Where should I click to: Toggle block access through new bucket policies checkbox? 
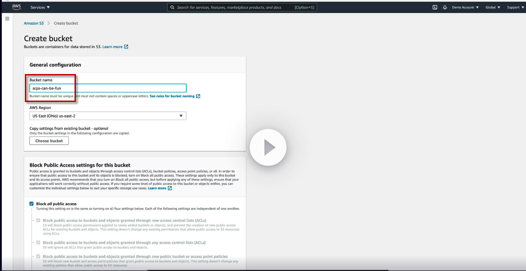pyautogui.click(x=38, y=256)
